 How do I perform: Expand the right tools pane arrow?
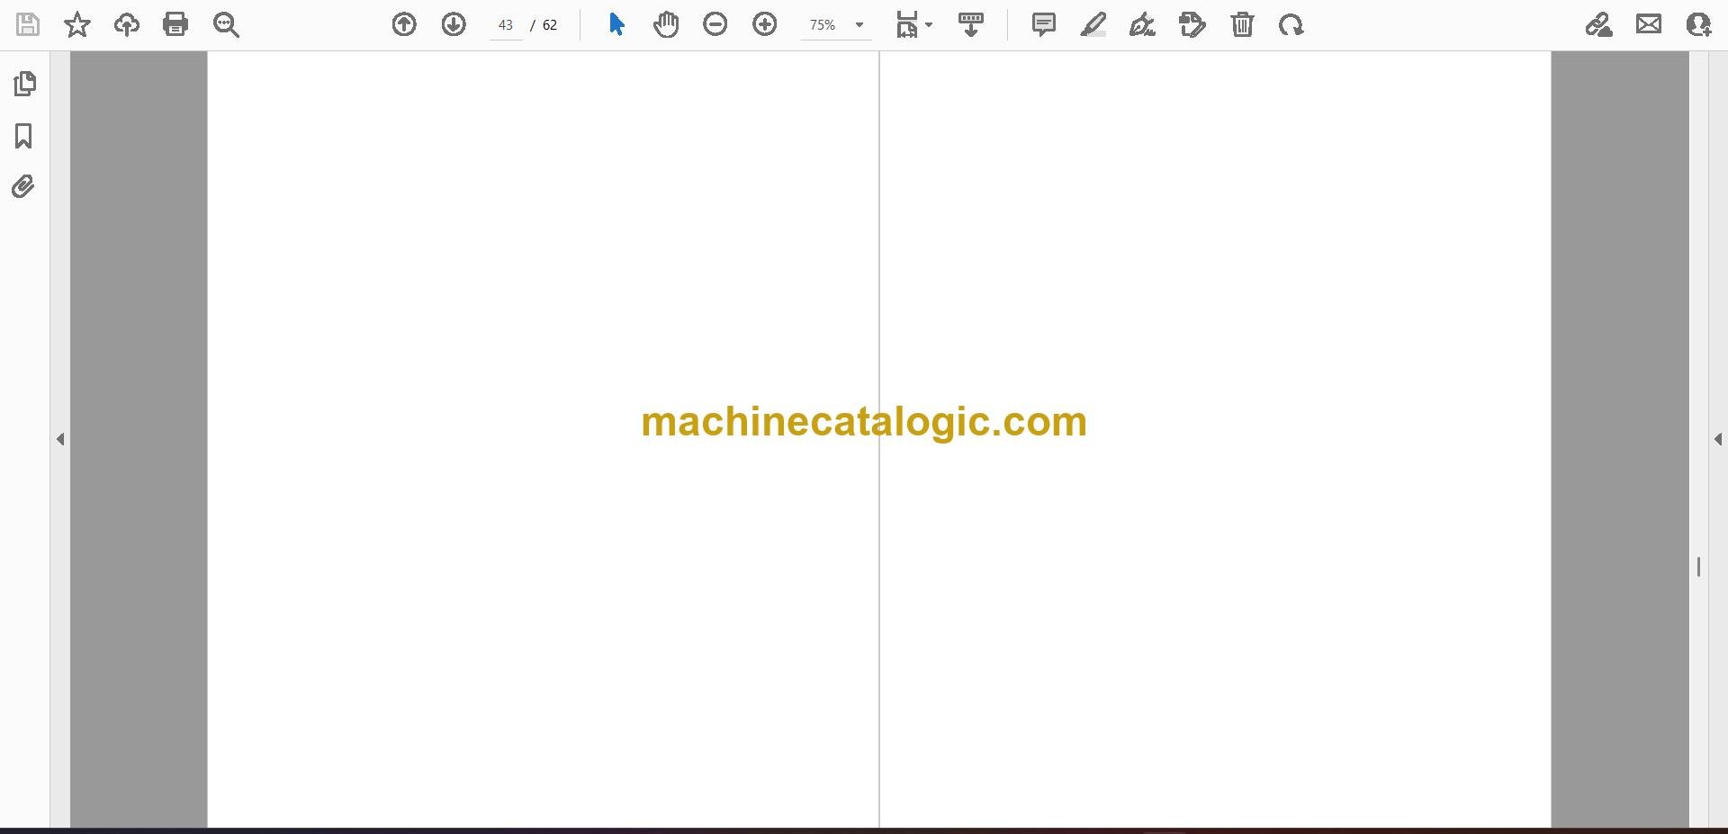point(1718,439)
